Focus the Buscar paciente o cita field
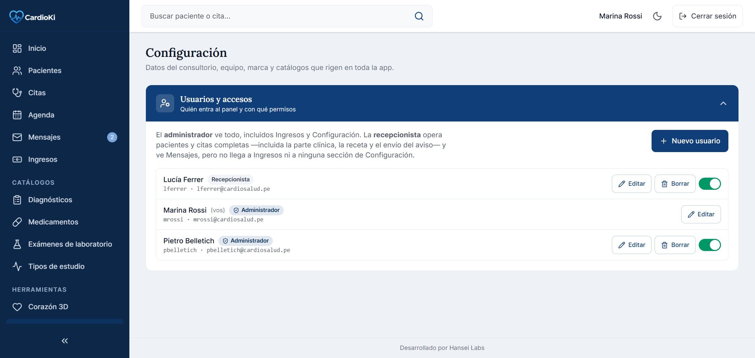Screen dimensions: 755x358 [x=287, y=16]
